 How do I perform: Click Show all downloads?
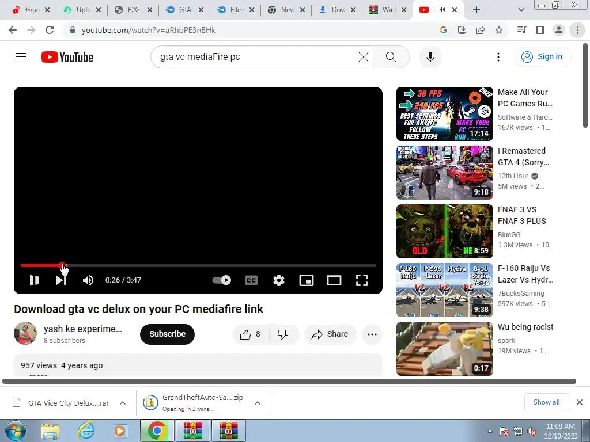tap(546, 402)
